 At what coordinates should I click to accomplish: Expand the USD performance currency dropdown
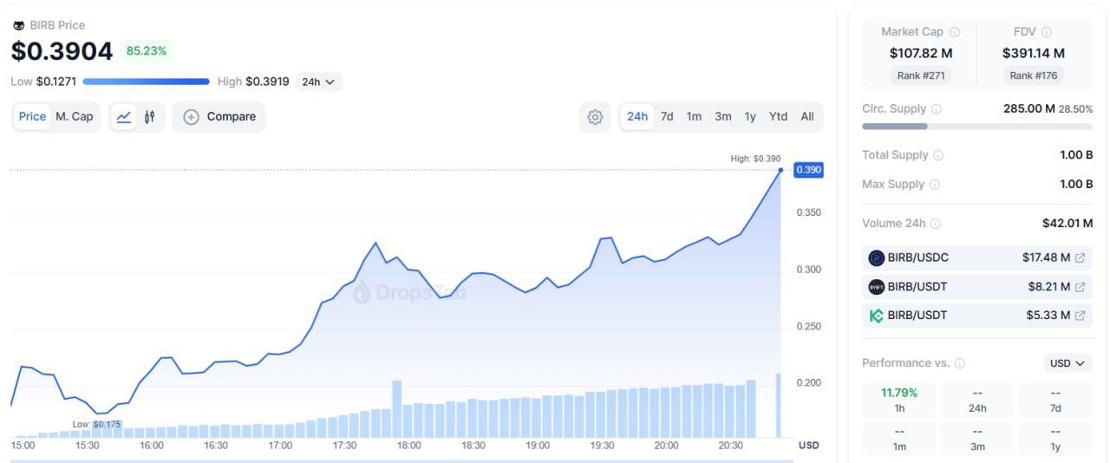coord(1068,363)
